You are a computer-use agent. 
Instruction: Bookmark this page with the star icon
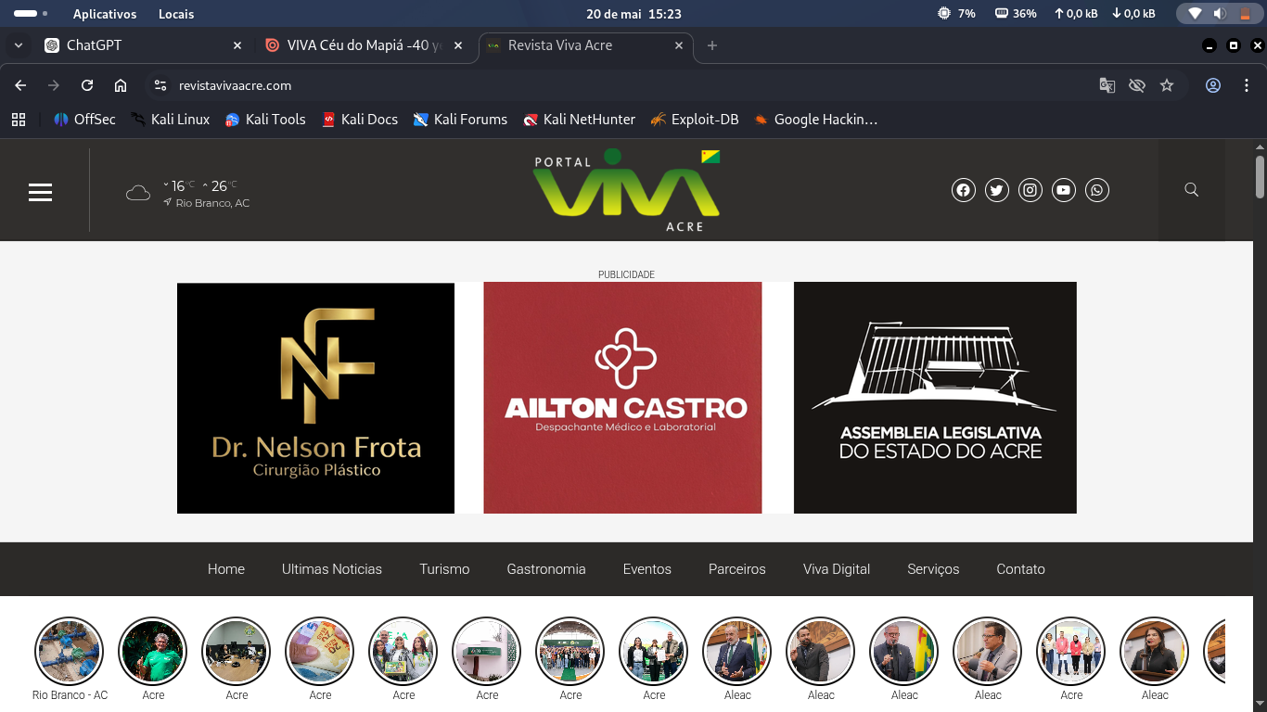tap(1167, 85)
